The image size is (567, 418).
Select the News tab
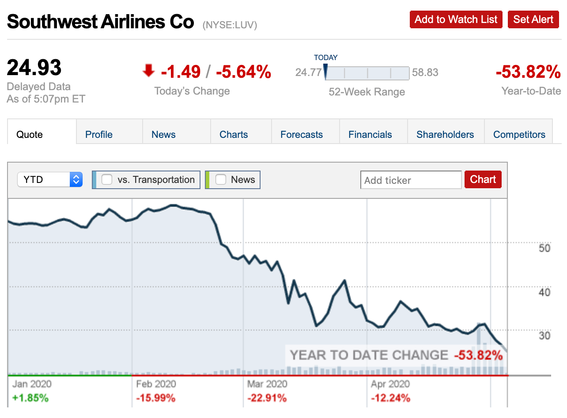pyautogui.click(x=163, y=134)
